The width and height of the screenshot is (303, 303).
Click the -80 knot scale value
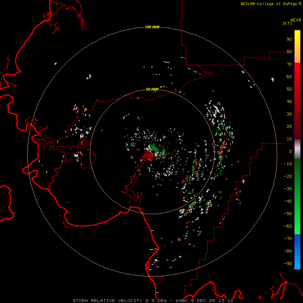(x=288, y=251)
